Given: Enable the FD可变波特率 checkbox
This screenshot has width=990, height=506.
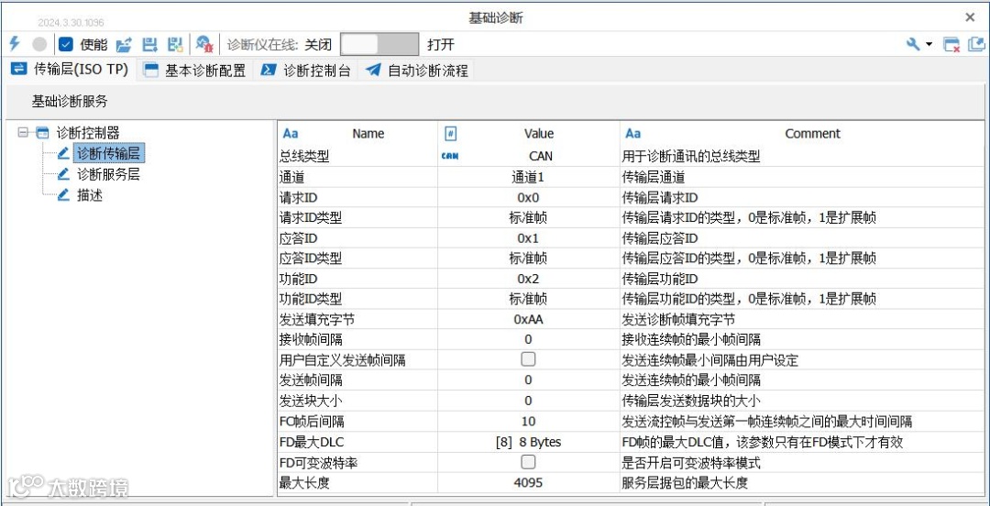Looking at the screenshot, I should tap(529, 462).
